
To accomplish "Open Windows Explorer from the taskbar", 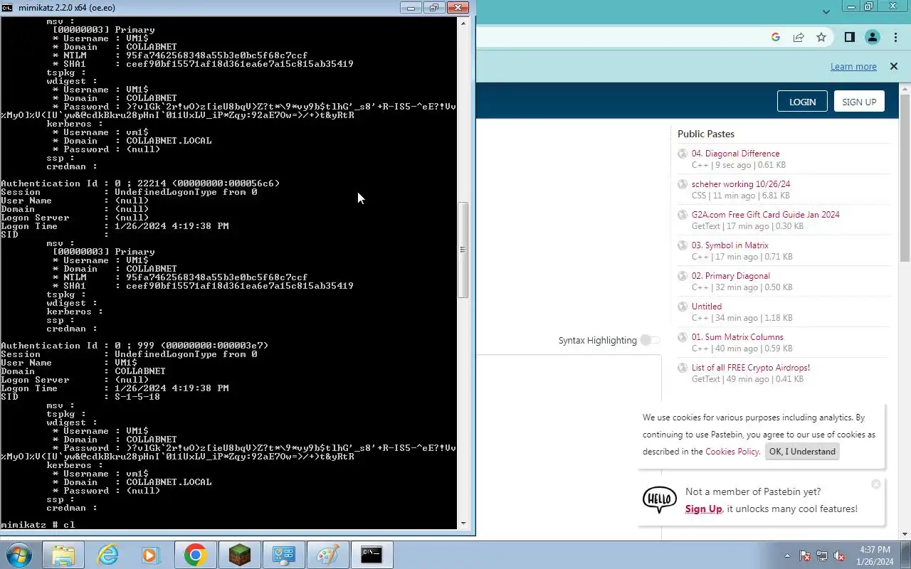I will pyautogui.click(x=63, y=555).
